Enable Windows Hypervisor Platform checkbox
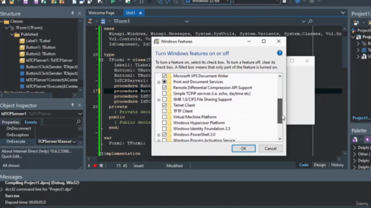Viewport: 371px width, 208px height. (164, 123)
